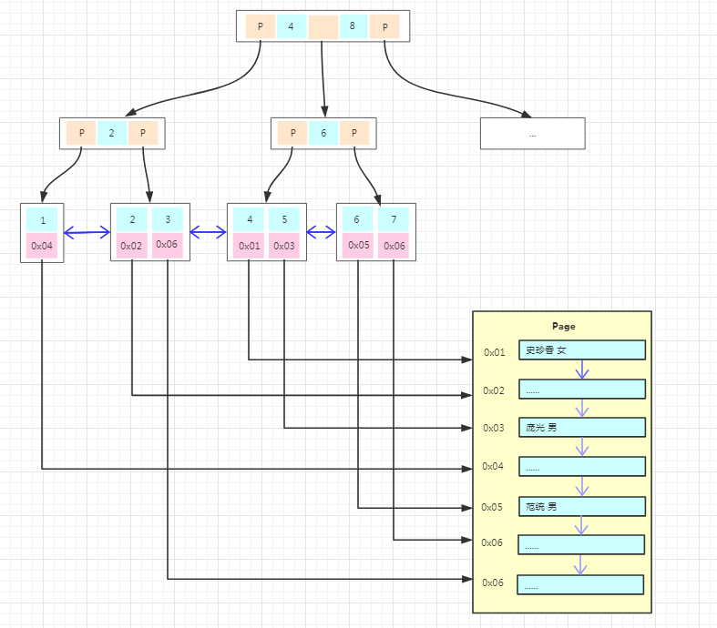Click the blue double arrow between leaf 4-5 and leaf 6-7
The height and width of the screenshot is (628, 717).
coord(321,232)
